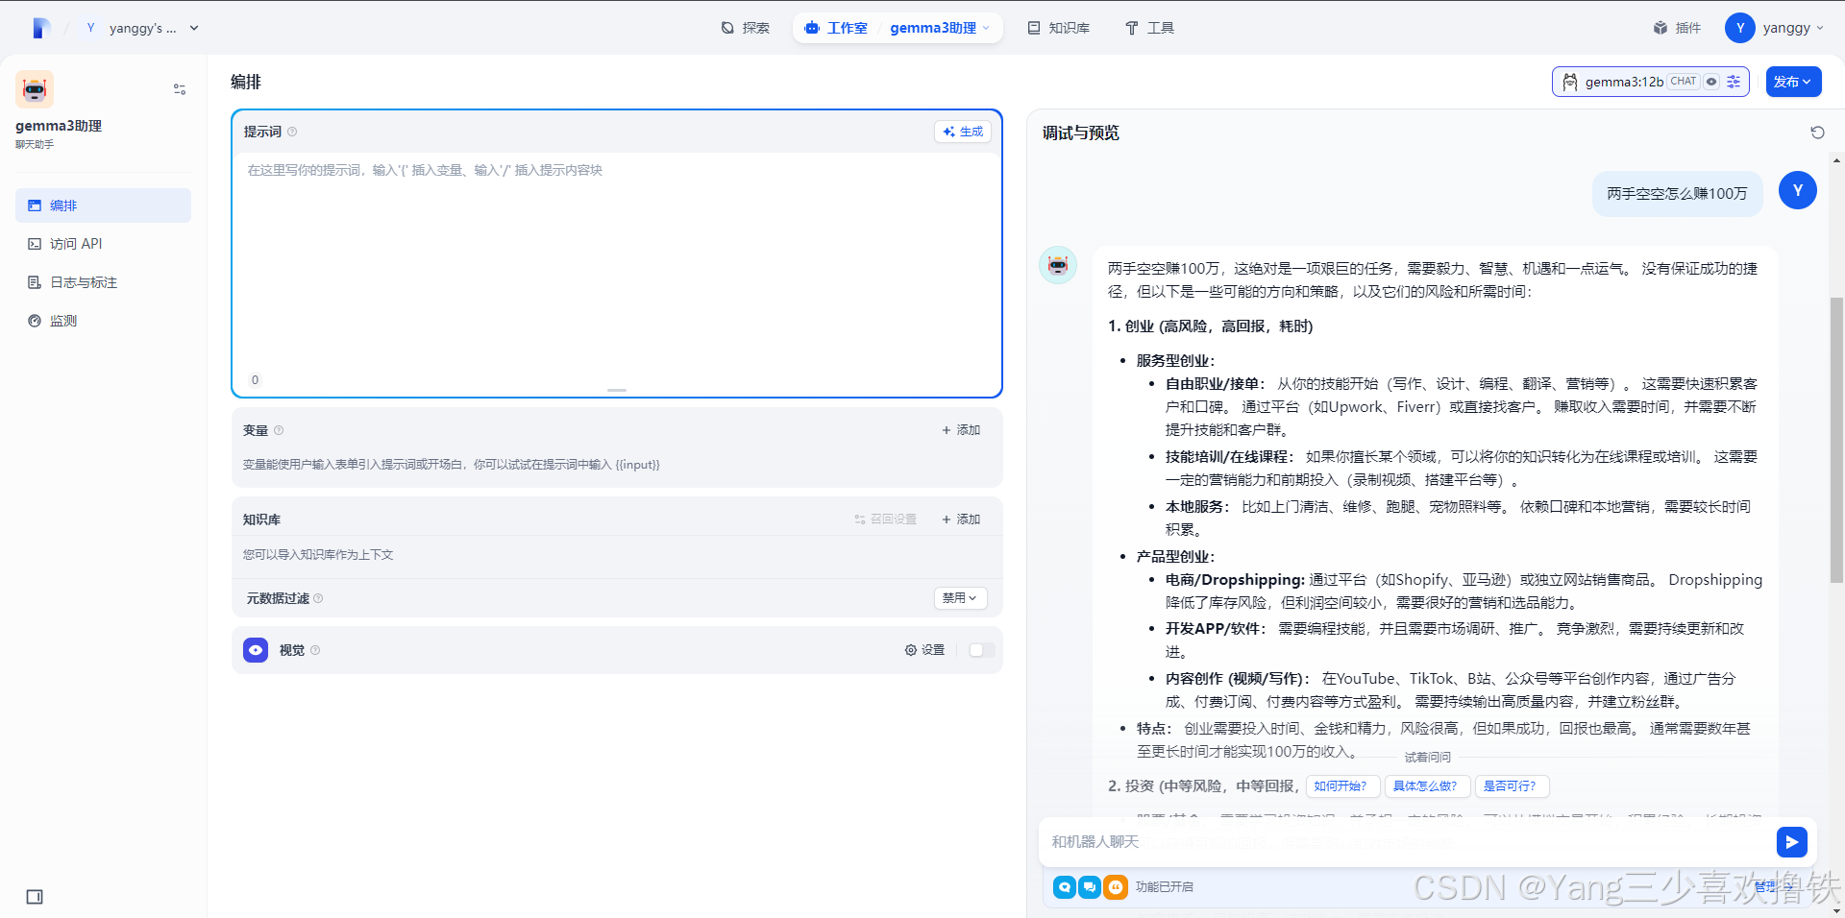Click the blue Y account avatar in header
Viewport: 1845px width, 918px height.
coord(1740,28)
